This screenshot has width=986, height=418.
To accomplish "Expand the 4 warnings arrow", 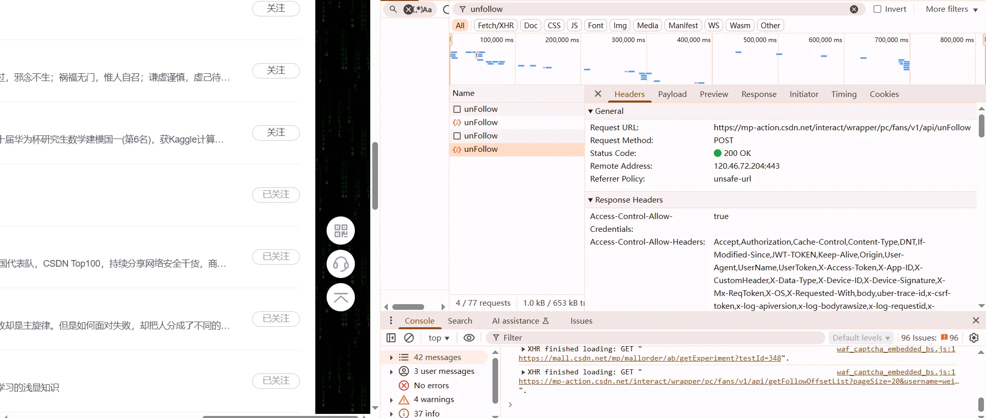I will (391, 400).
